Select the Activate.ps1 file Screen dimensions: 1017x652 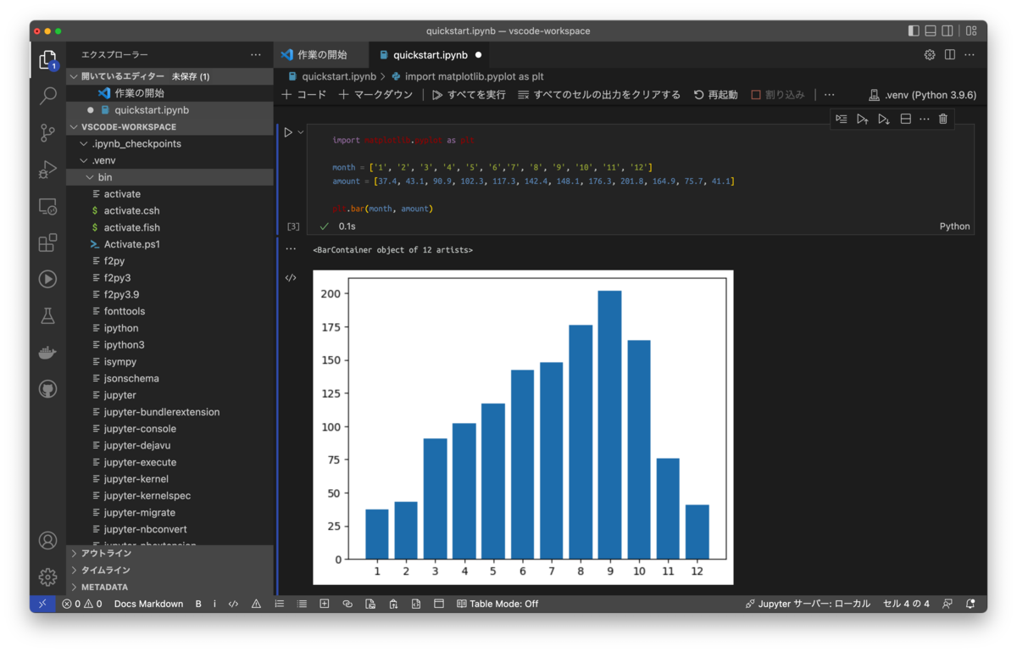click(169, 244)
